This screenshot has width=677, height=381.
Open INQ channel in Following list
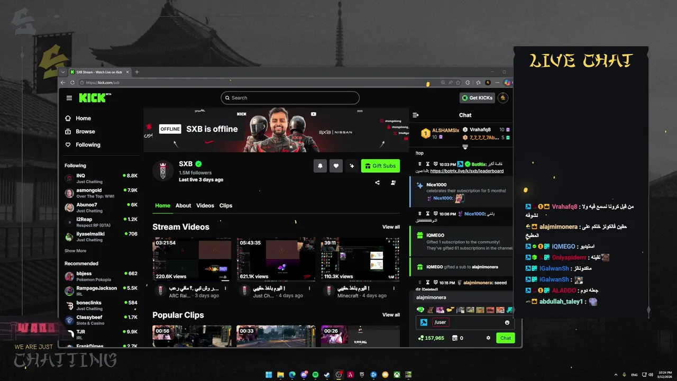pyautogui.click(x=100, y=178)
